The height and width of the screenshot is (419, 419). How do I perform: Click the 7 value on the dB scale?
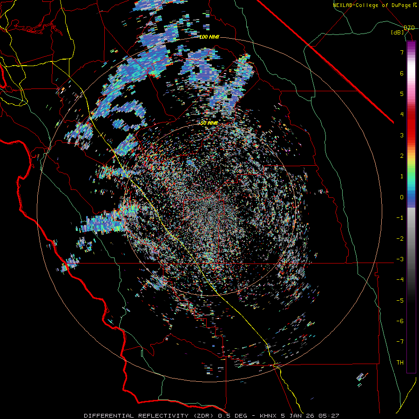click(402, 52)
